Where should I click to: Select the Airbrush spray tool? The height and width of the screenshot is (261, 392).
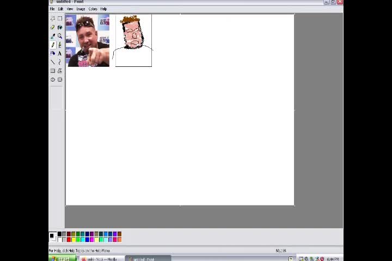coord(53,53)
